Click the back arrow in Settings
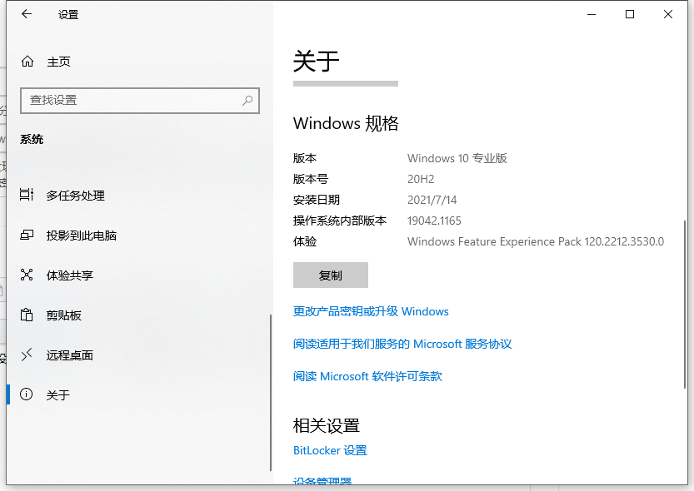 pyautogui.click(x=26, y=14)
